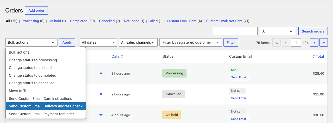Filter orders by On hold status link
The width and height of the screenshot is (333, 123).
point(55,21)
